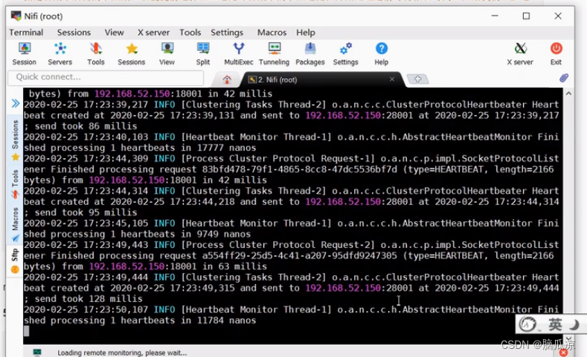Focus the Quick connect input field
The width and height of the screenshot is (587, 357).
pyautogui.click(x=106, y=77)
